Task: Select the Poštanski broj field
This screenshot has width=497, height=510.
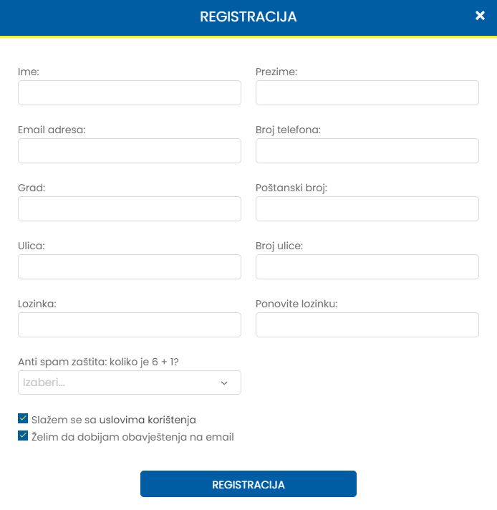Action: tap(367, 209)
